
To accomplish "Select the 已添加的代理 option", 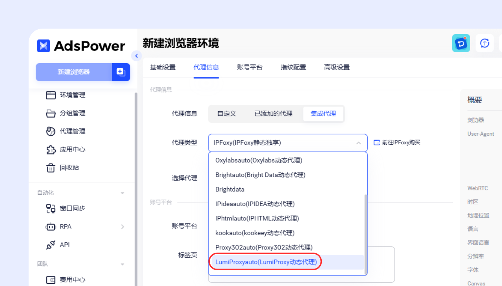I will pyautogui.click(x=273, y=114).
